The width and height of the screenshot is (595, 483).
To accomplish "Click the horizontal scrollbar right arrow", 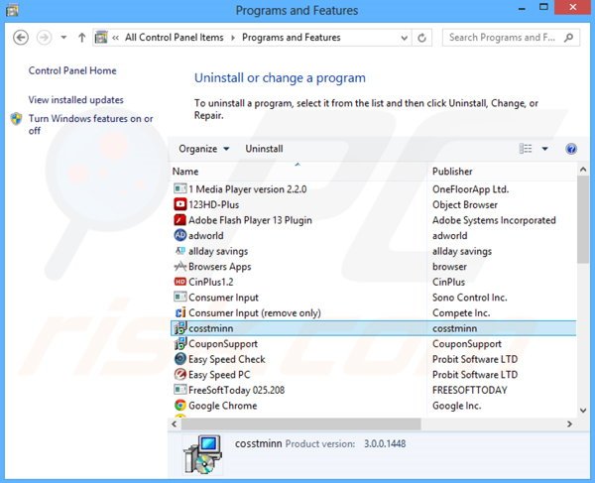I will [x=569, y=423].
